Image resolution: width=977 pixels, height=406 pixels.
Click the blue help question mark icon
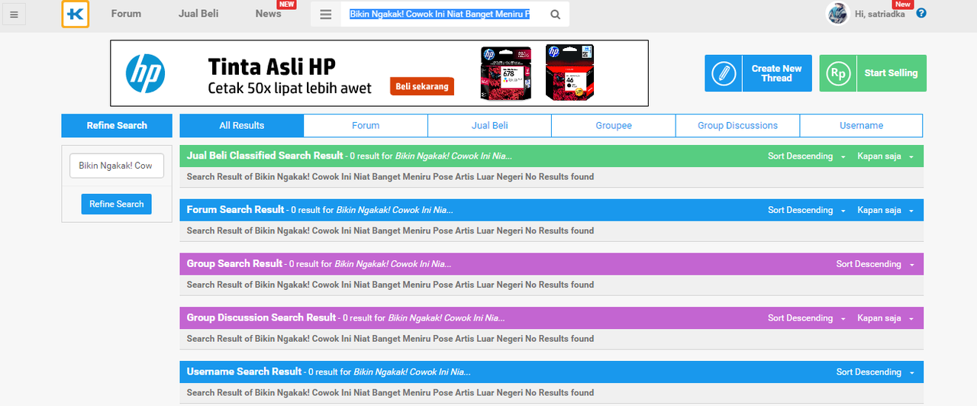pos(921,13)
